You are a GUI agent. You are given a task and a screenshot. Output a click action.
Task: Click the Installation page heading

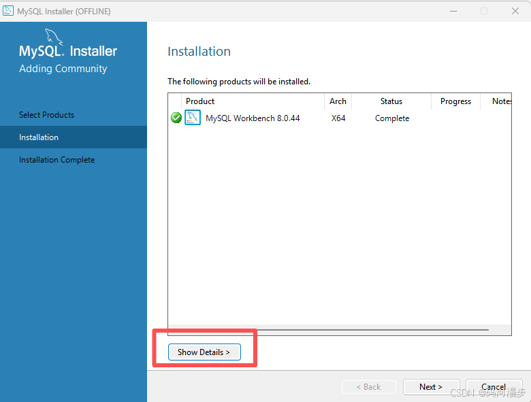point(199,52)
